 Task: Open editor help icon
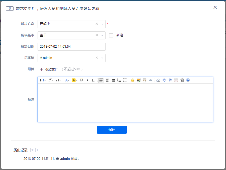pos(188,80)
